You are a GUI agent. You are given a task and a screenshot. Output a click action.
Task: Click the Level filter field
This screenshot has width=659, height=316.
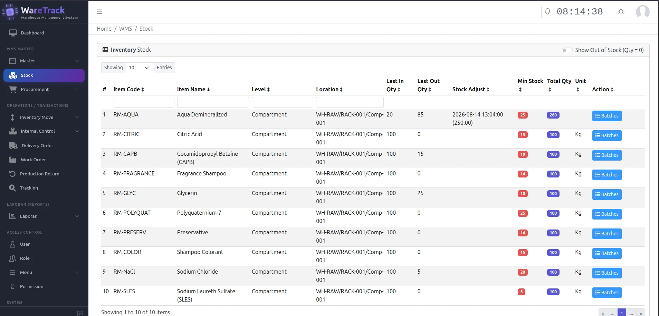282,102
